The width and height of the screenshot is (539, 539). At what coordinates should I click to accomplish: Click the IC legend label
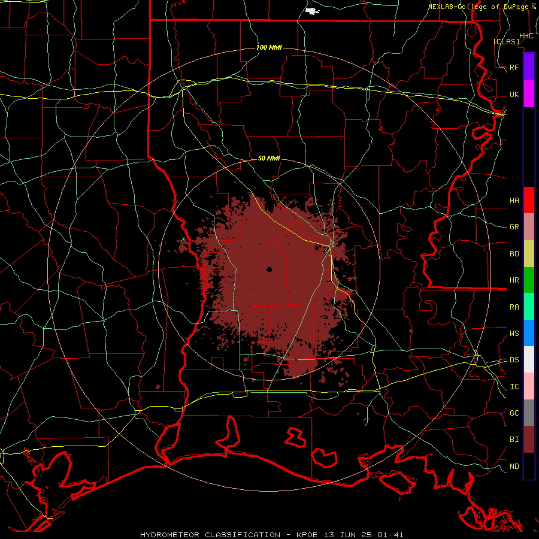[x=514, y=387]
